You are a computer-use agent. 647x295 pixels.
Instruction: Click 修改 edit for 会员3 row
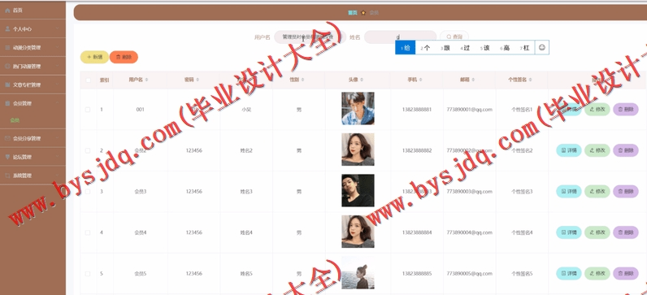click(x=597, y=192)
